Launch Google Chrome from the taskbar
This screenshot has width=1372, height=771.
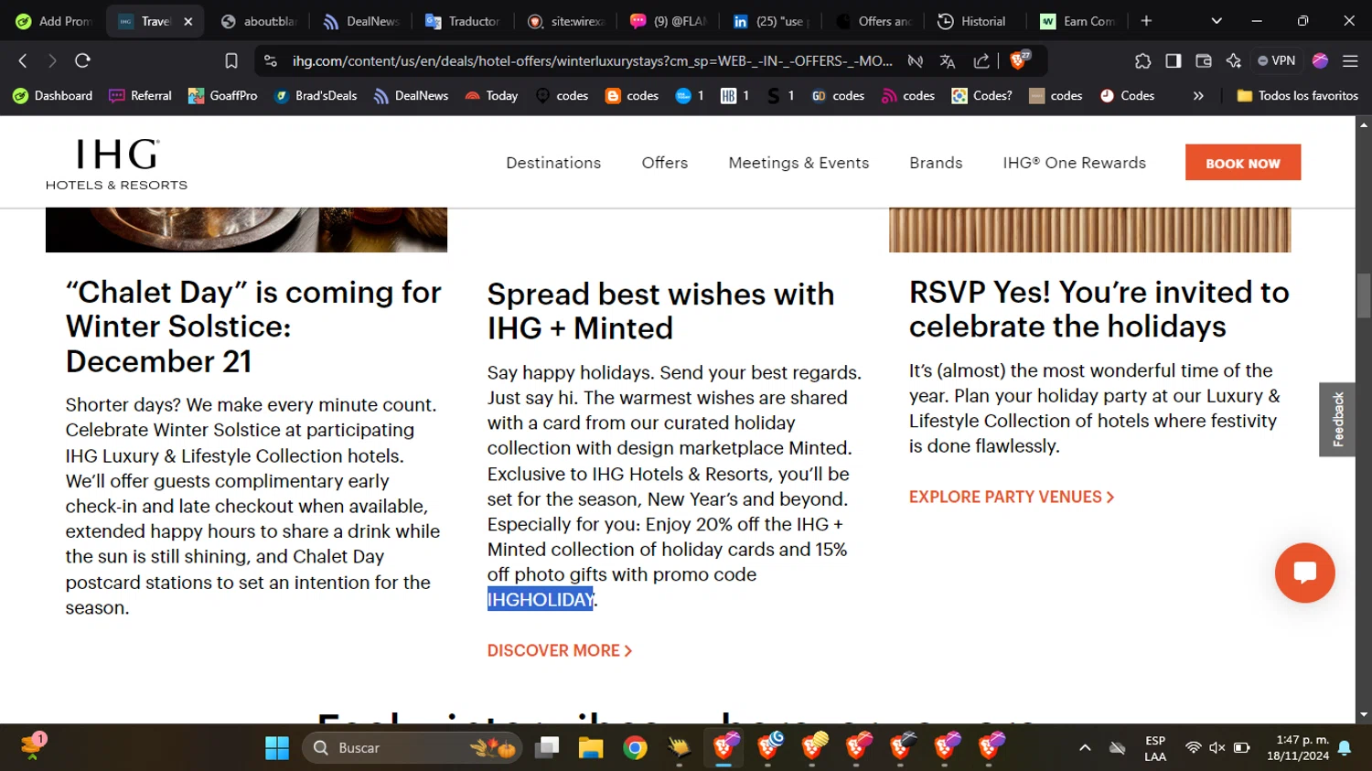[635, 747]
